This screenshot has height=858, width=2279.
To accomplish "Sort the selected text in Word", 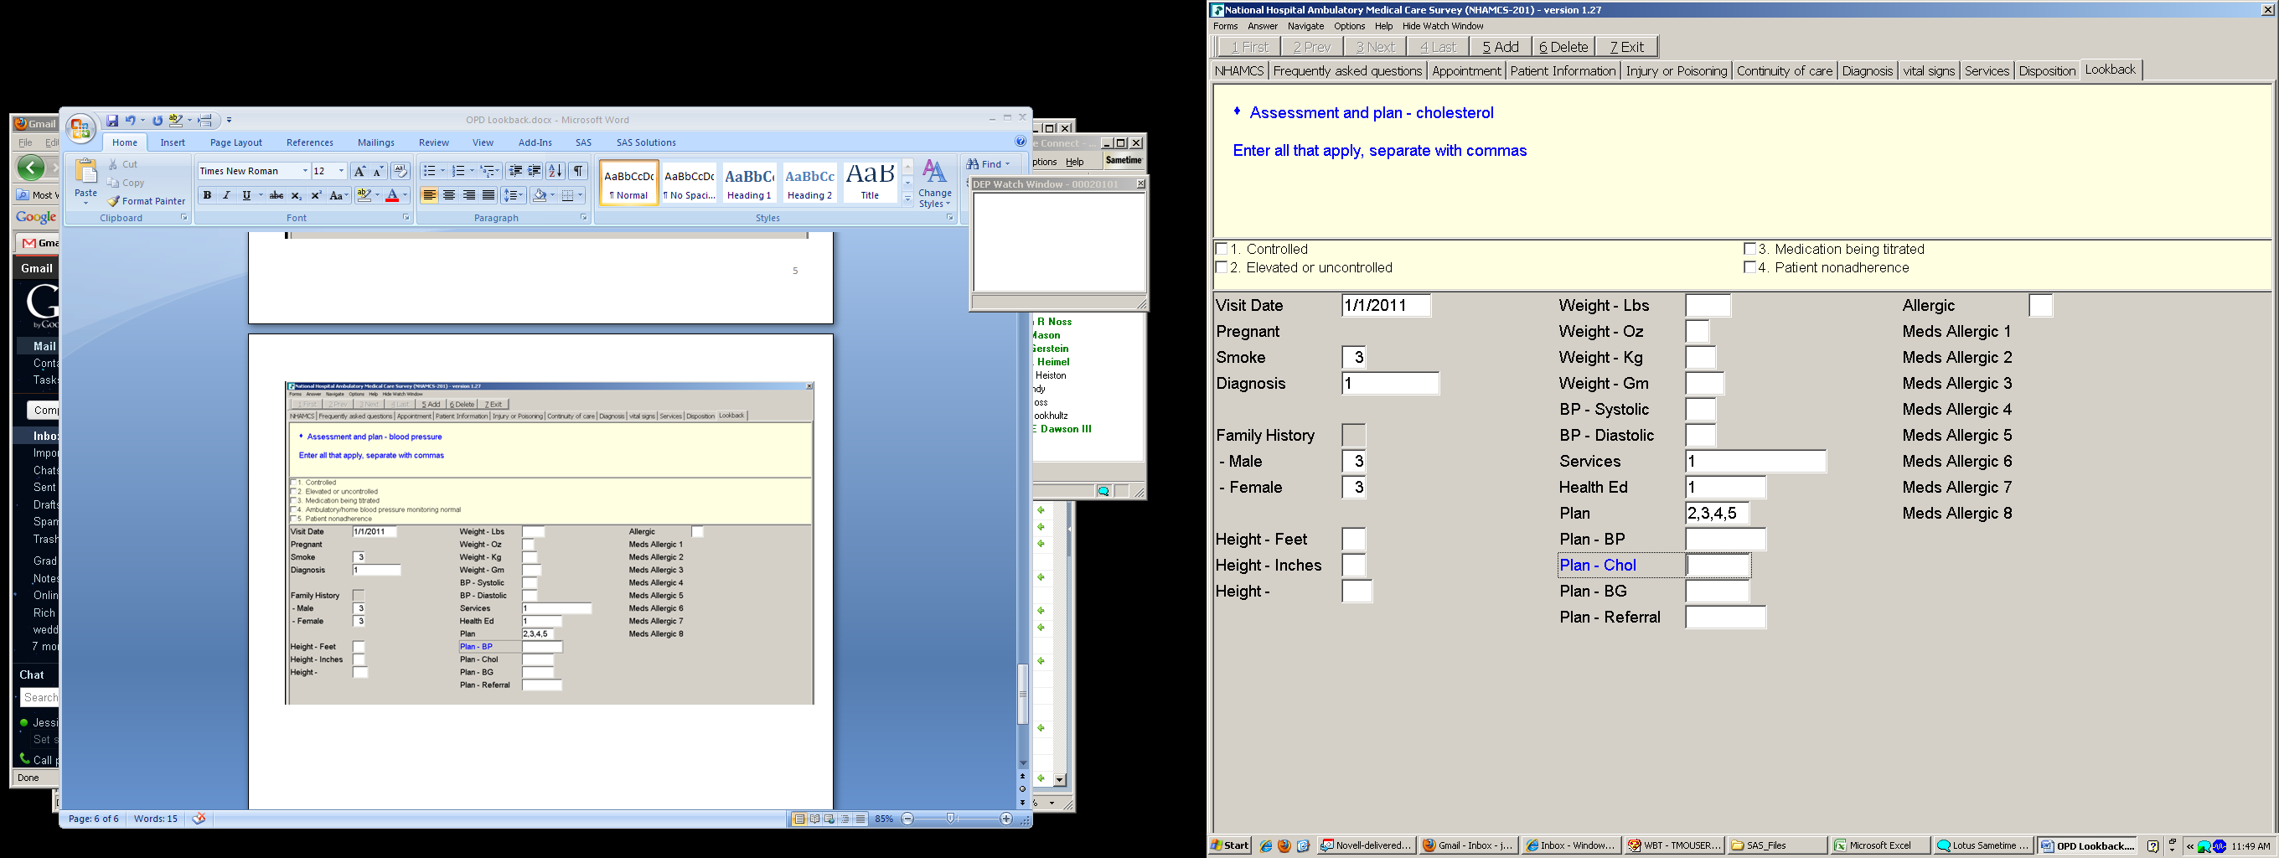I will [x=555, y=171].
